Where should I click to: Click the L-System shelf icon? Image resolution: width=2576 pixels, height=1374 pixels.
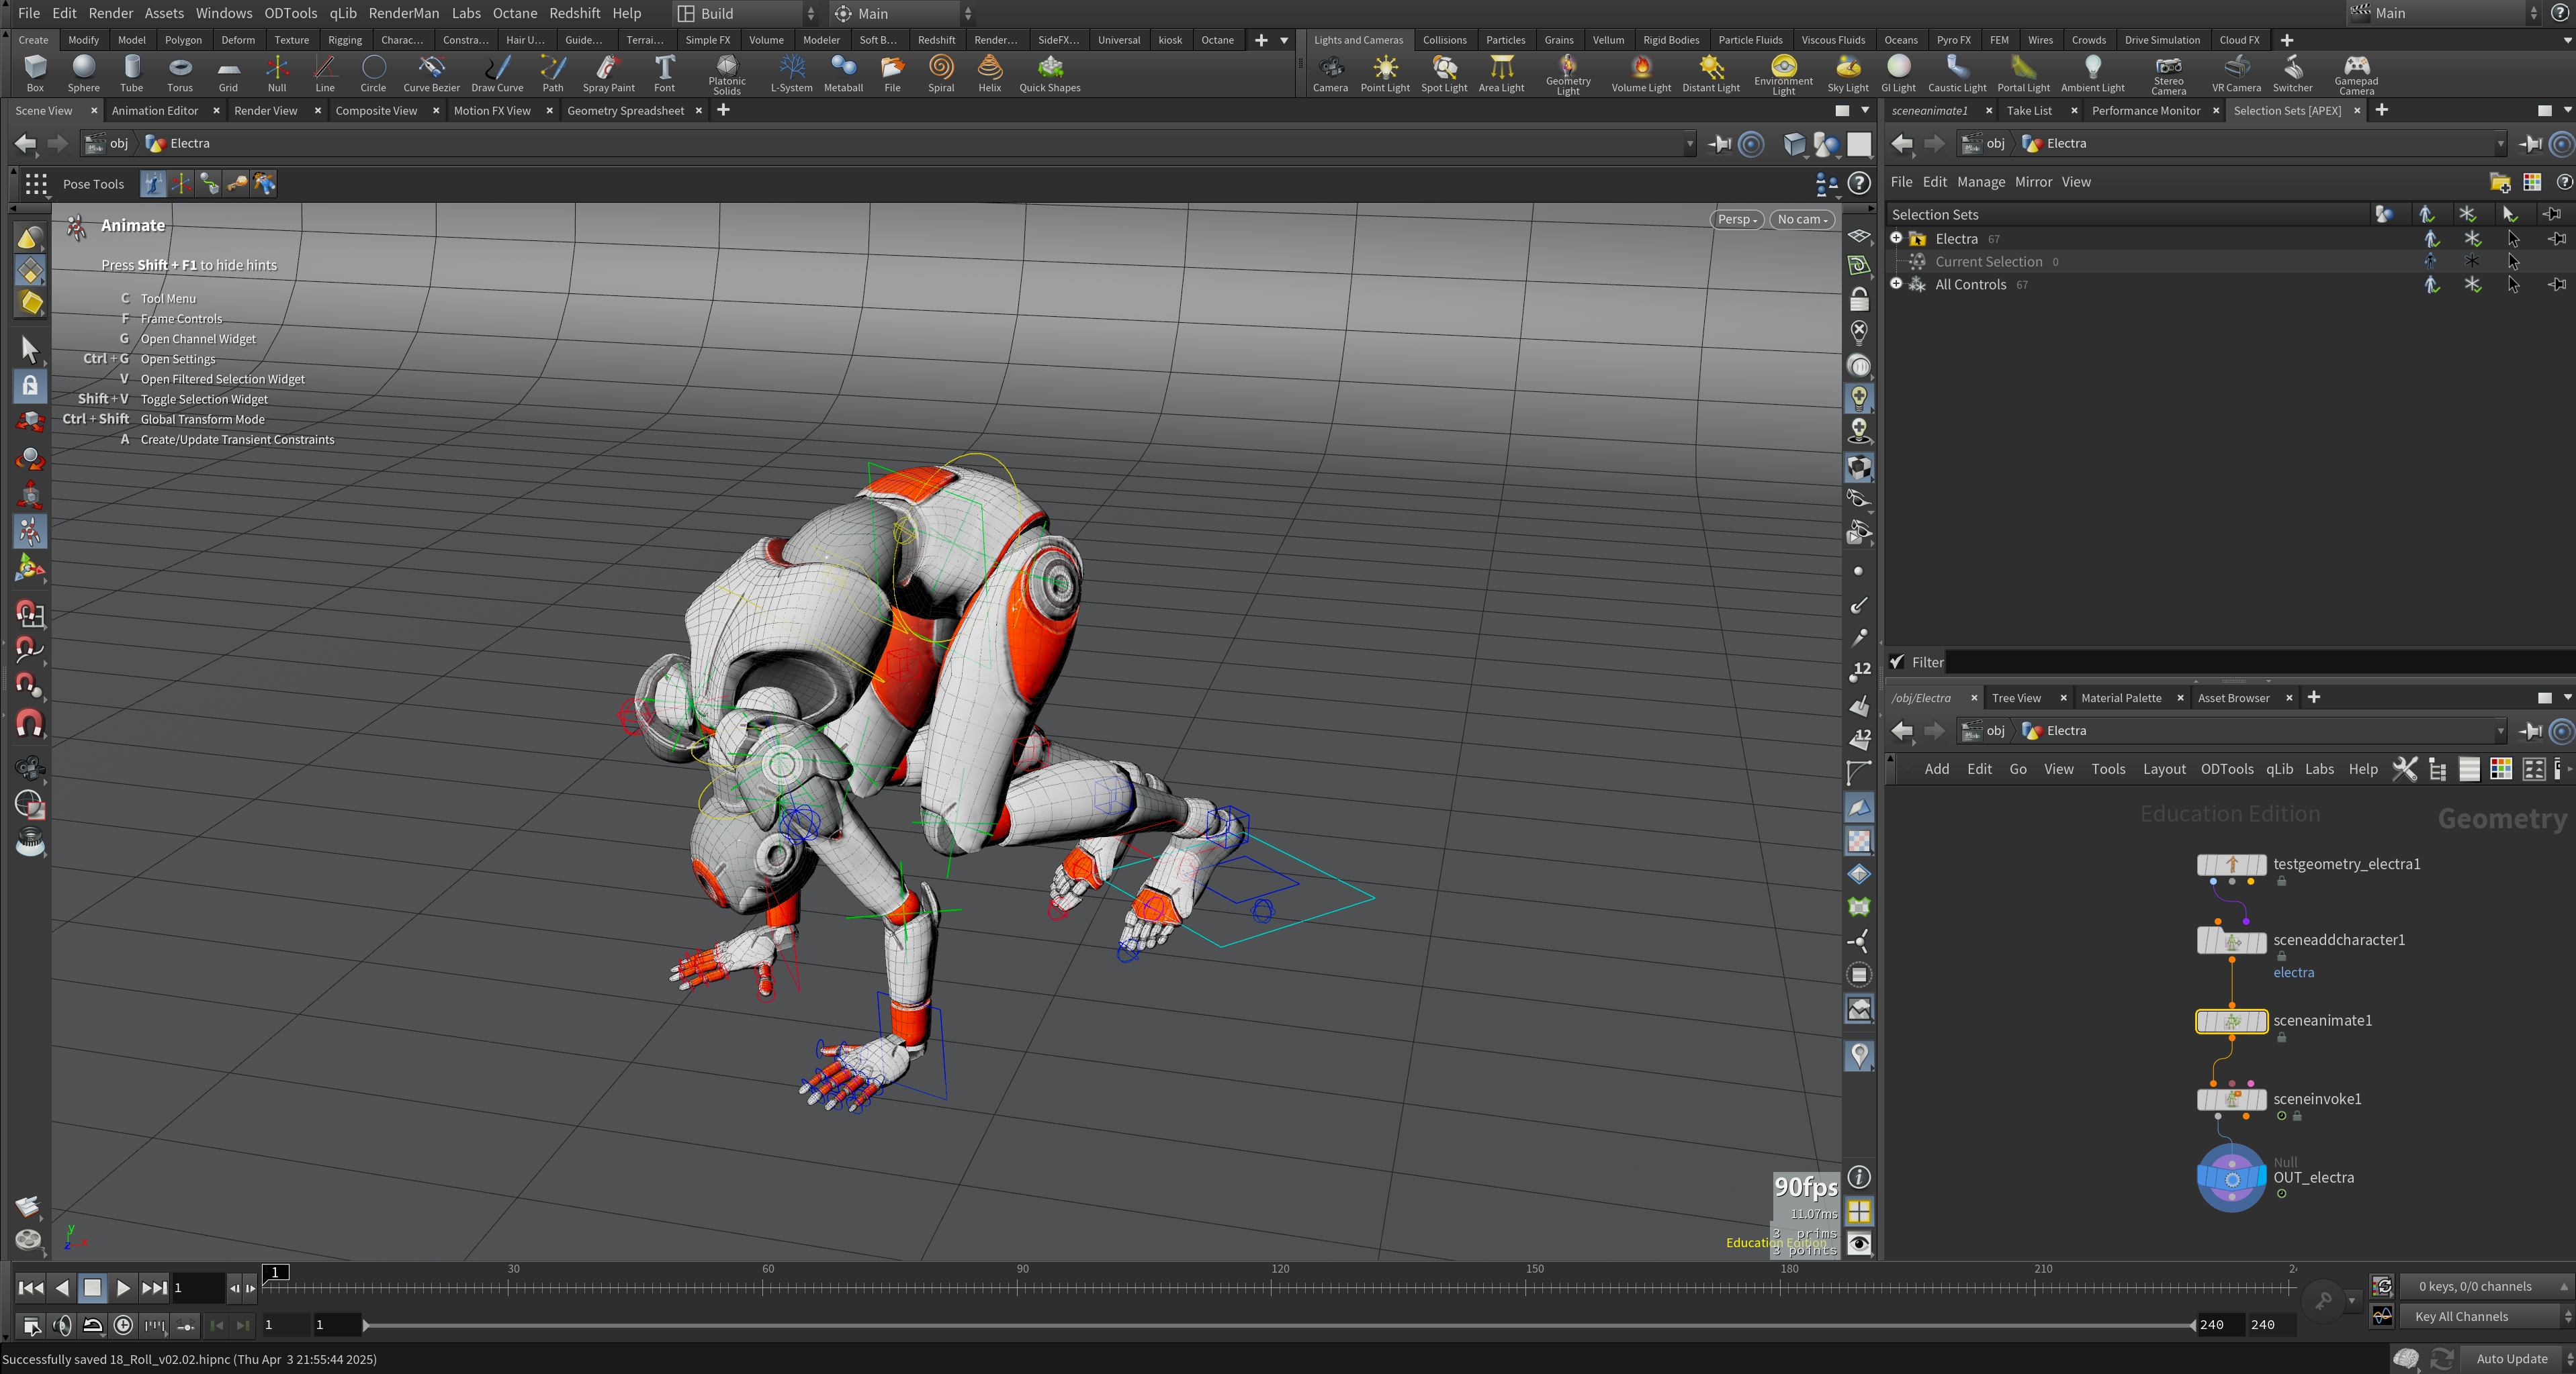coord(791,74)
